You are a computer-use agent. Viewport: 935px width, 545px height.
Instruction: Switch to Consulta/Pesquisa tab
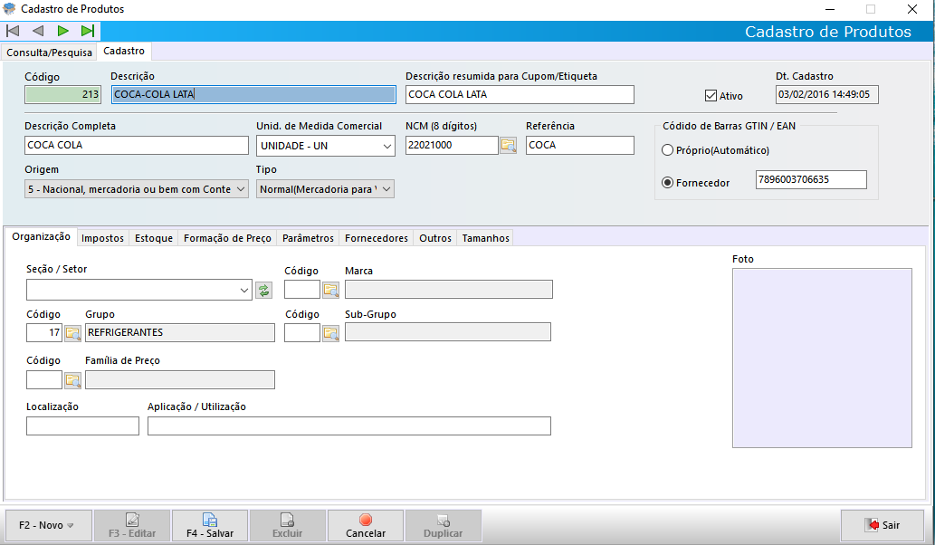tap(50, 53)
